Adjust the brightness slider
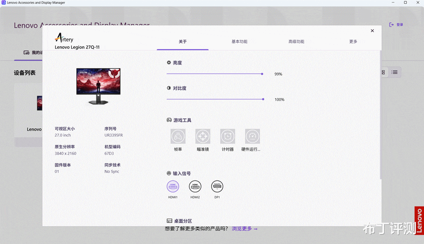 pyautogui.click(x=215, y=74)
